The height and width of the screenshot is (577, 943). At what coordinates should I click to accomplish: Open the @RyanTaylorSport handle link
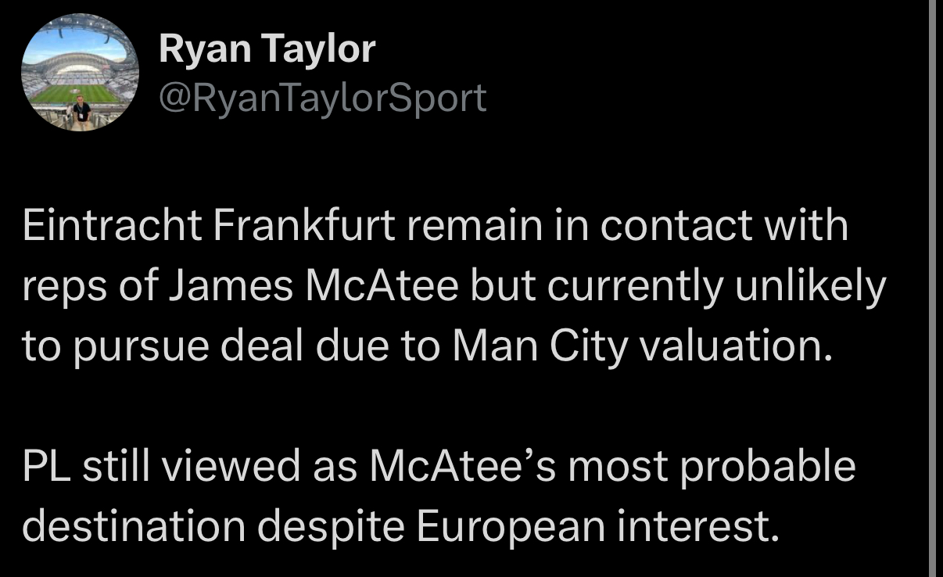click(322, 98)
